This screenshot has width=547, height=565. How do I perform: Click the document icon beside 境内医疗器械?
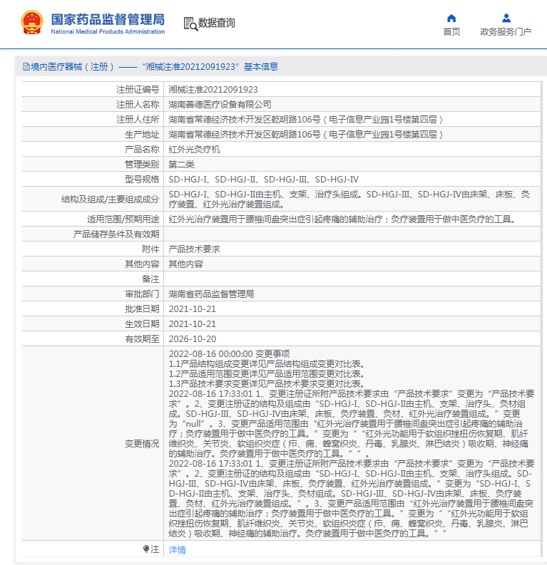click(x=26, y=67)
